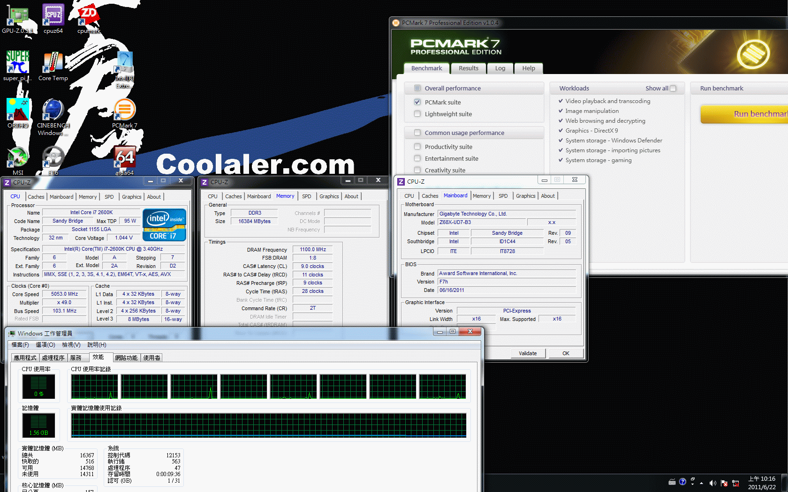
Task: Enable the Lightweight suite checkbox
Action: (x=417, y=113)
